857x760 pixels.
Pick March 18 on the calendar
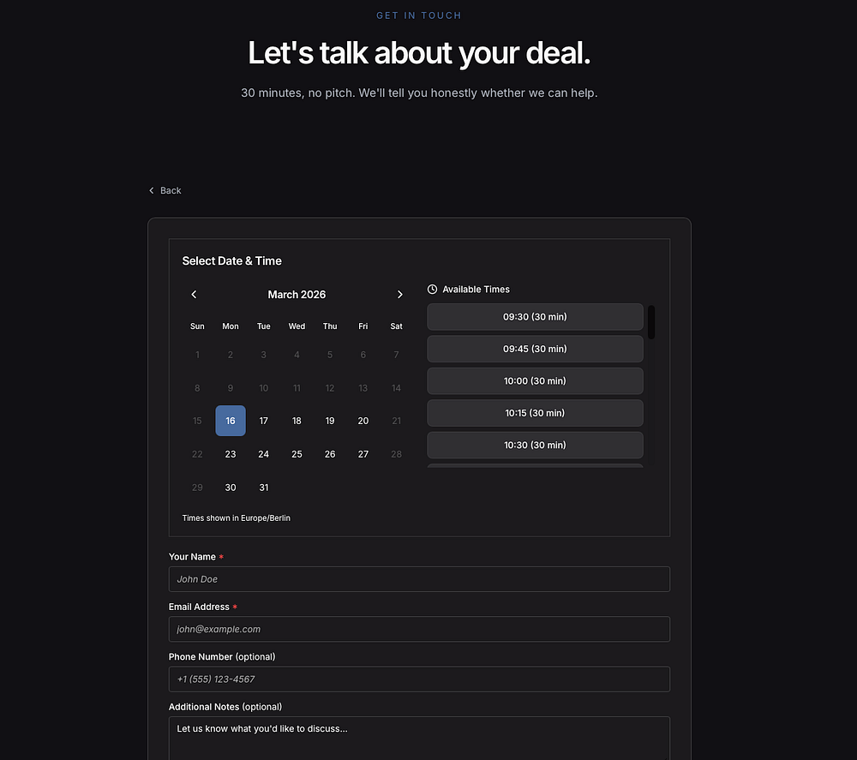(x=297, y=421)
